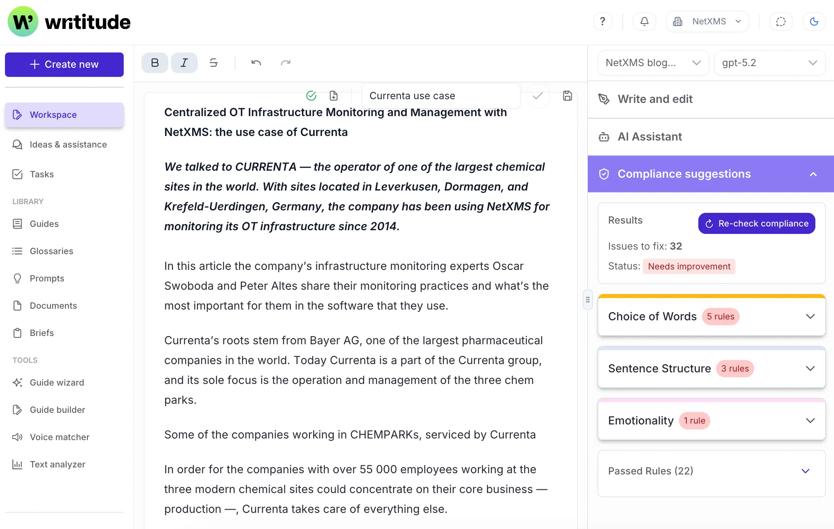Open the Write and edit section
834x529 pixels.
(x=655, y=99)
